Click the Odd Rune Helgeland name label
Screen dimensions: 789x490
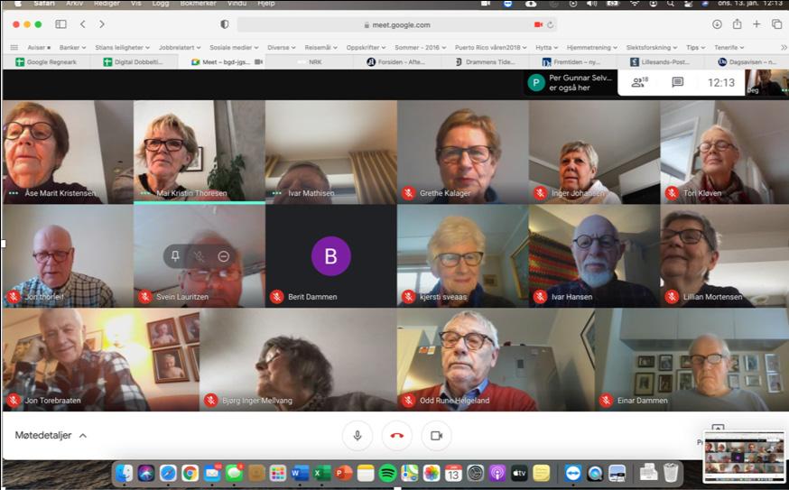click(454, 401)
